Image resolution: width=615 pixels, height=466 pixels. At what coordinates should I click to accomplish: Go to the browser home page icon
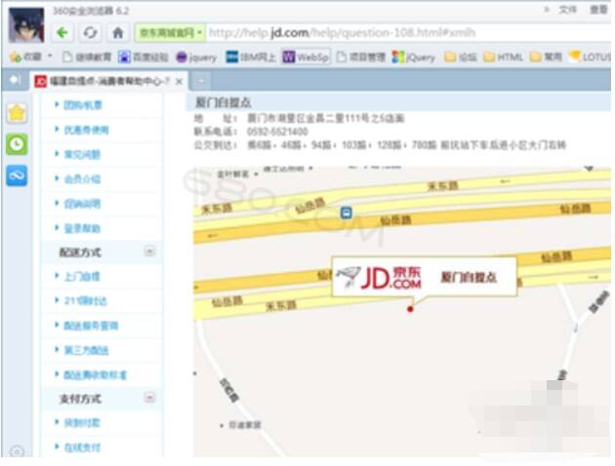click(x=118, y=33)
